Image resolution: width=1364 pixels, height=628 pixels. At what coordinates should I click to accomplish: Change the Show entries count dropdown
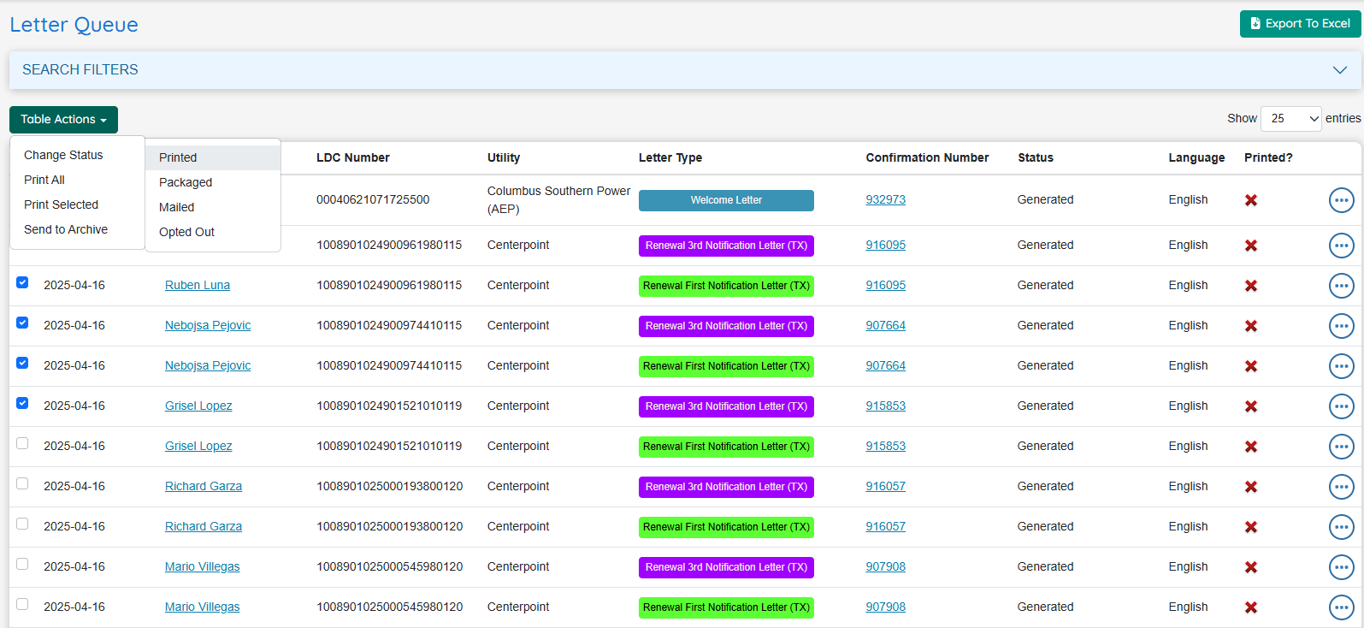point(1291,119)
